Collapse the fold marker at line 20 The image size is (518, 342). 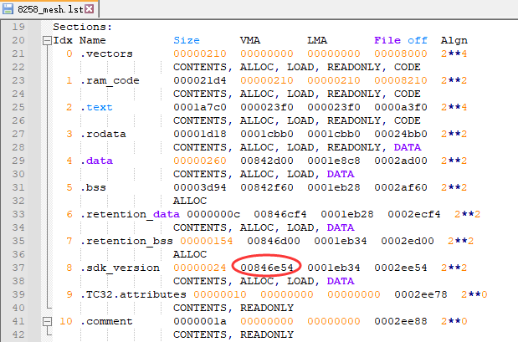click(x=47, y=41)
